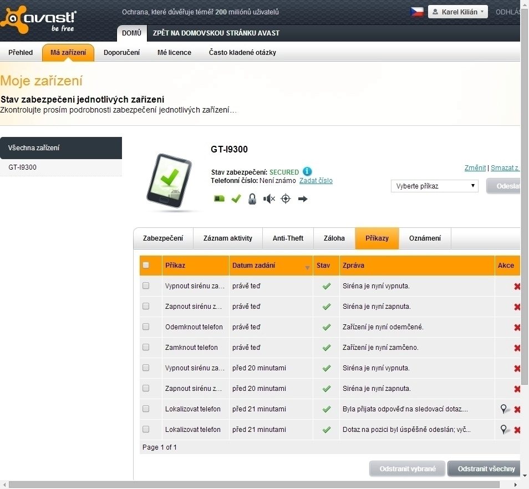Click the battery status icon
The image size is (529, 489).
(219, 198)
